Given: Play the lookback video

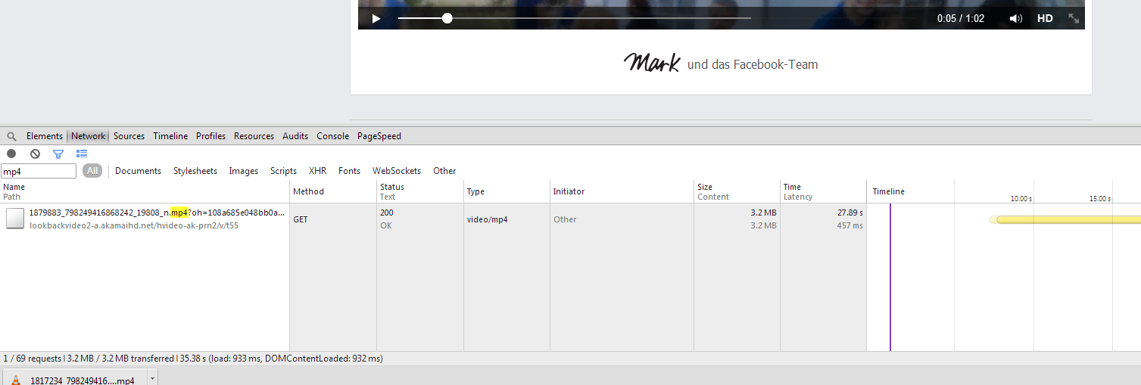Looking at the screenshot, I should (x=376, y=19).
